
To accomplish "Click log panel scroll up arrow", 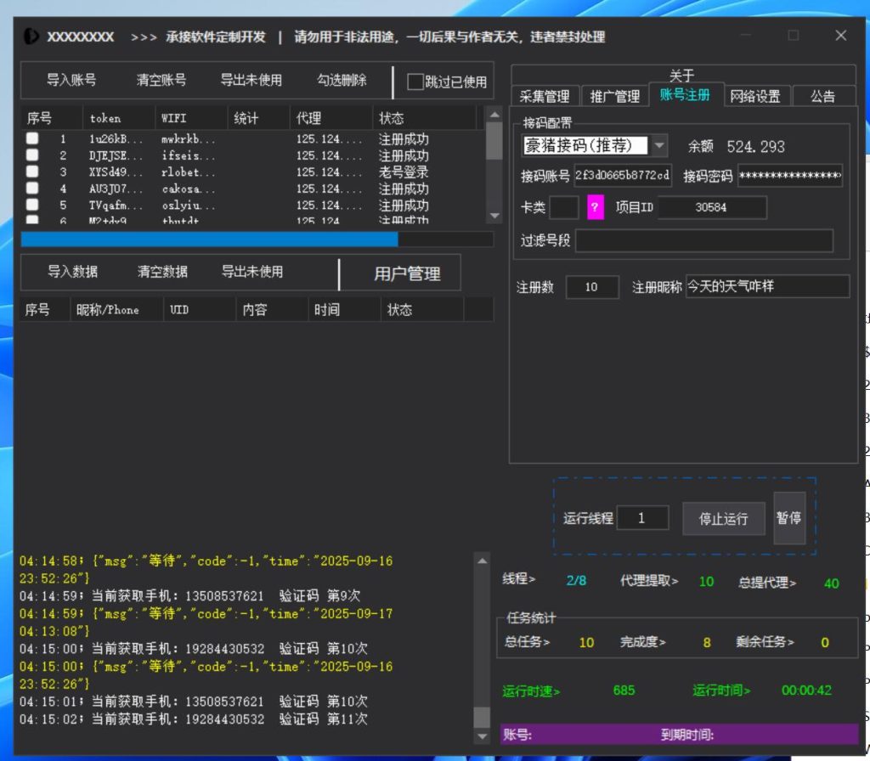I will 482,561.
